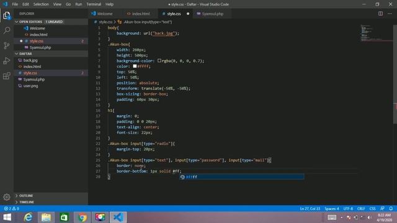397x223 pixels.
Task: Open the Source Control view icon
Action: pyautogui.click(x=7, y=45)
